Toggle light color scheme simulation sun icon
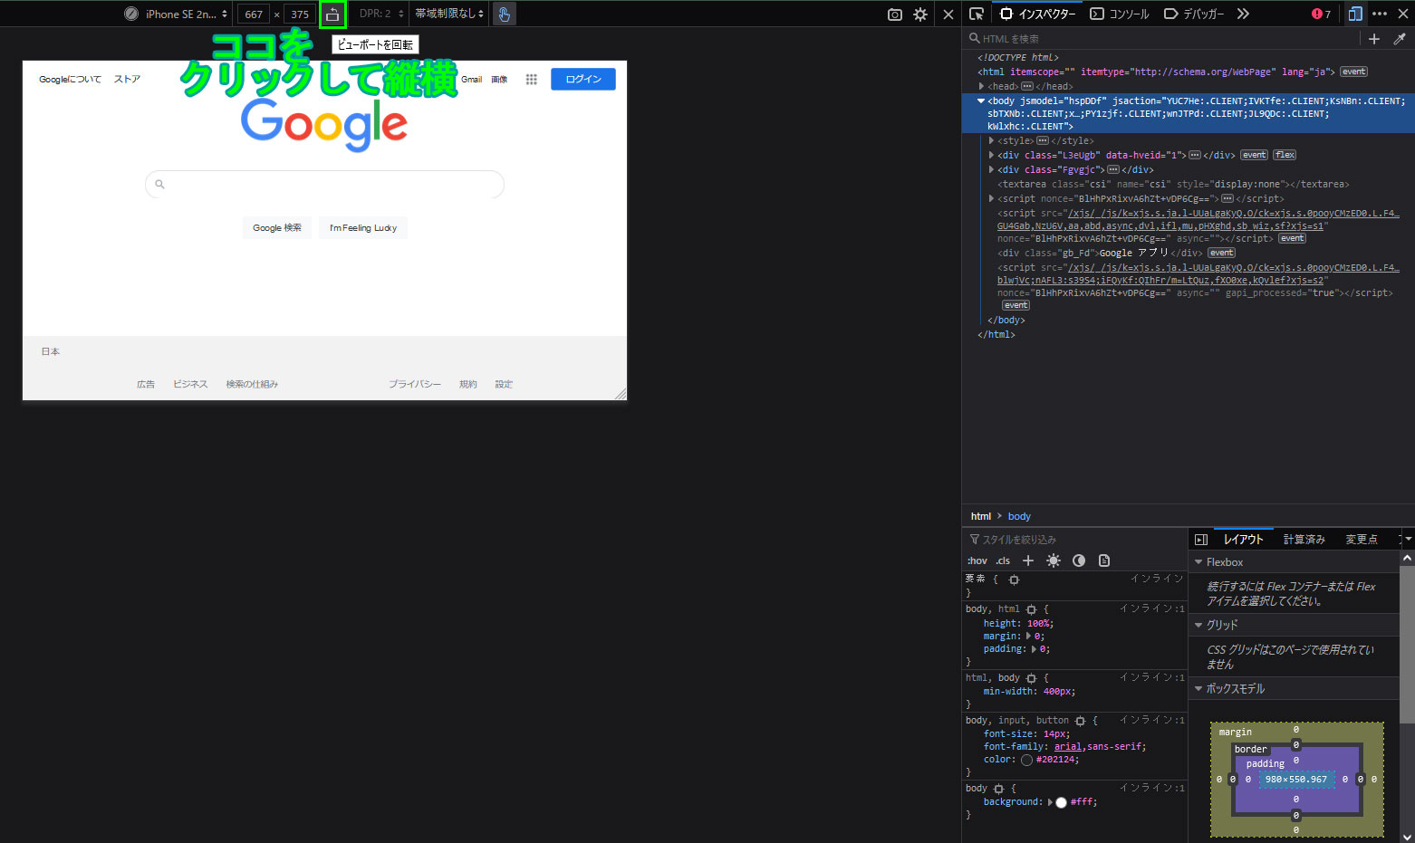The image size is (1415, 843). tap(1053, 560)
